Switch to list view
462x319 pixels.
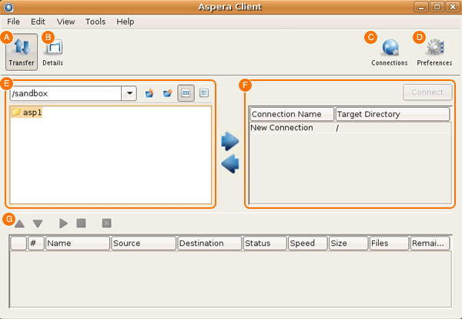tap(204, 93)
